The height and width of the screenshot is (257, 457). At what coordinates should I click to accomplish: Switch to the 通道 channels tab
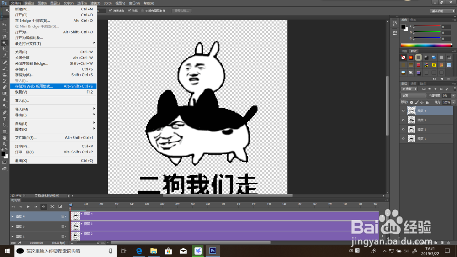click(414, 84)
